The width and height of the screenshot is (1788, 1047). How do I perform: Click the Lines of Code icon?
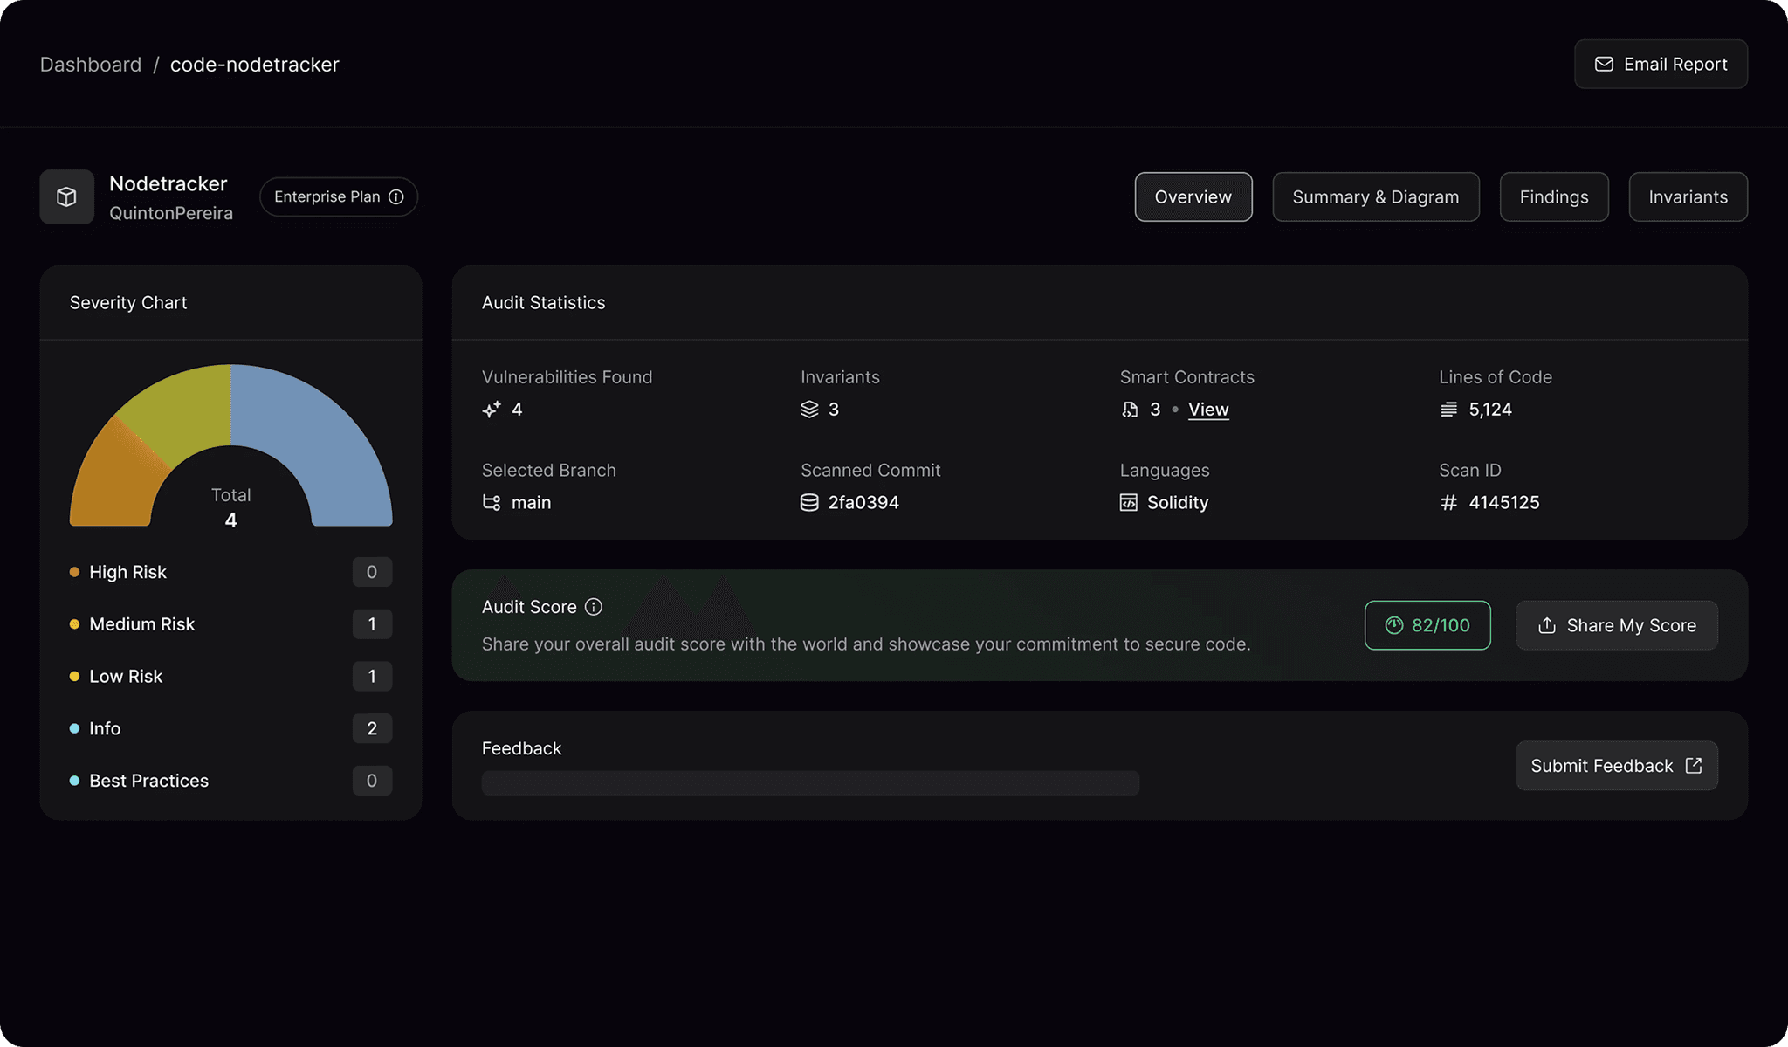click(x=1448, y=410)
